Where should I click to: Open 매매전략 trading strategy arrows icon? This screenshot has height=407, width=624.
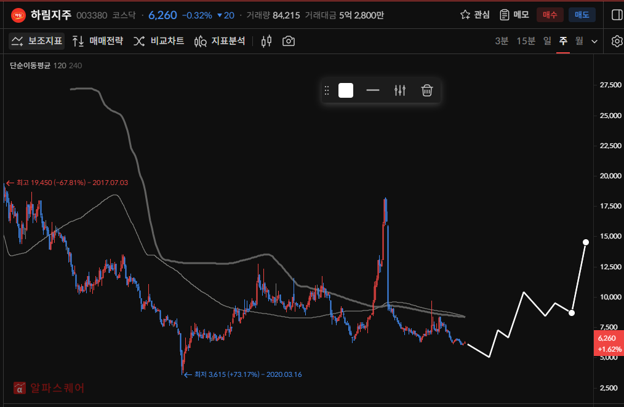(x=78, y=41)
